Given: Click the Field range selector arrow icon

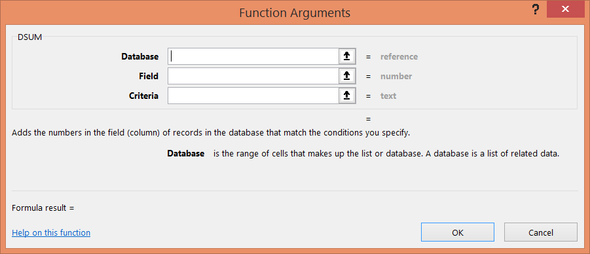Looking at the screenshot, I should [346, 76].
